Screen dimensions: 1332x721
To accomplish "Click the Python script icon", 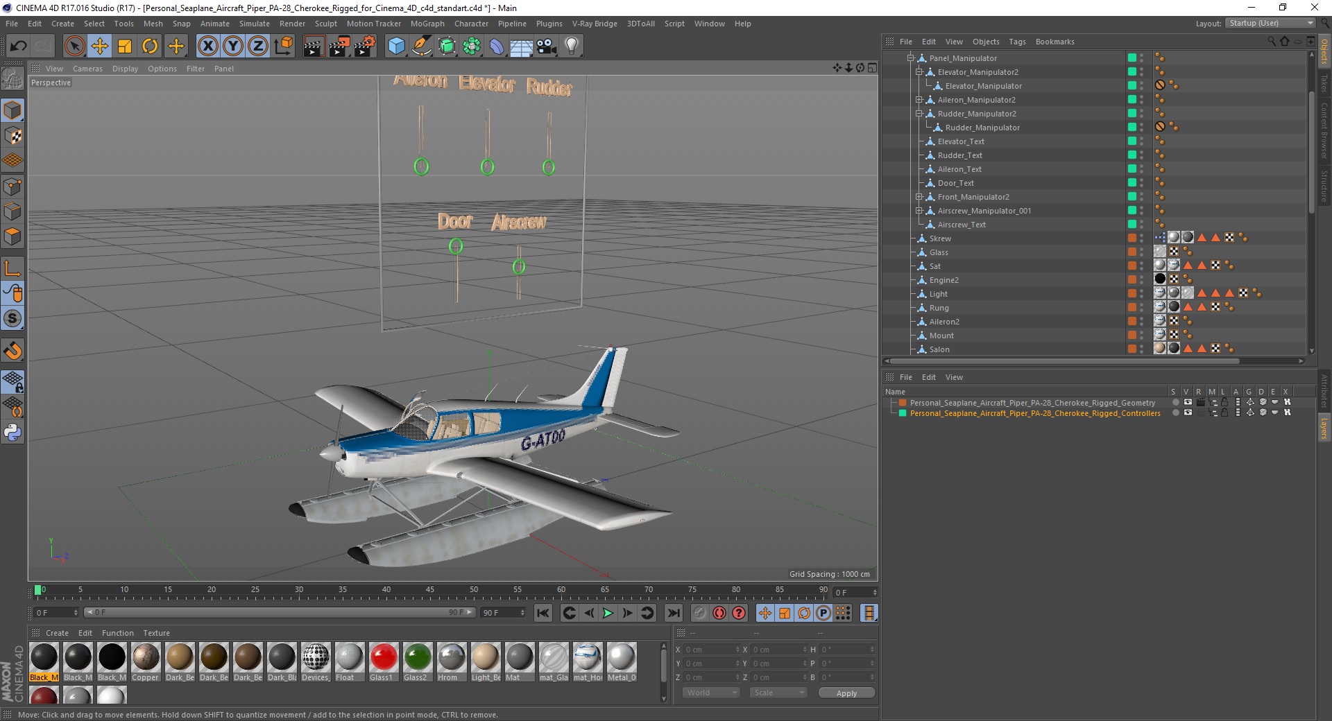I will 12,433.
